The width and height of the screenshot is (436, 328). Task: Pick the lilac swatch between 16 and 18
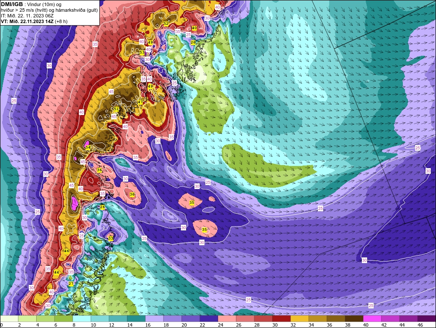pyautogui.click(x=154, y=318)
